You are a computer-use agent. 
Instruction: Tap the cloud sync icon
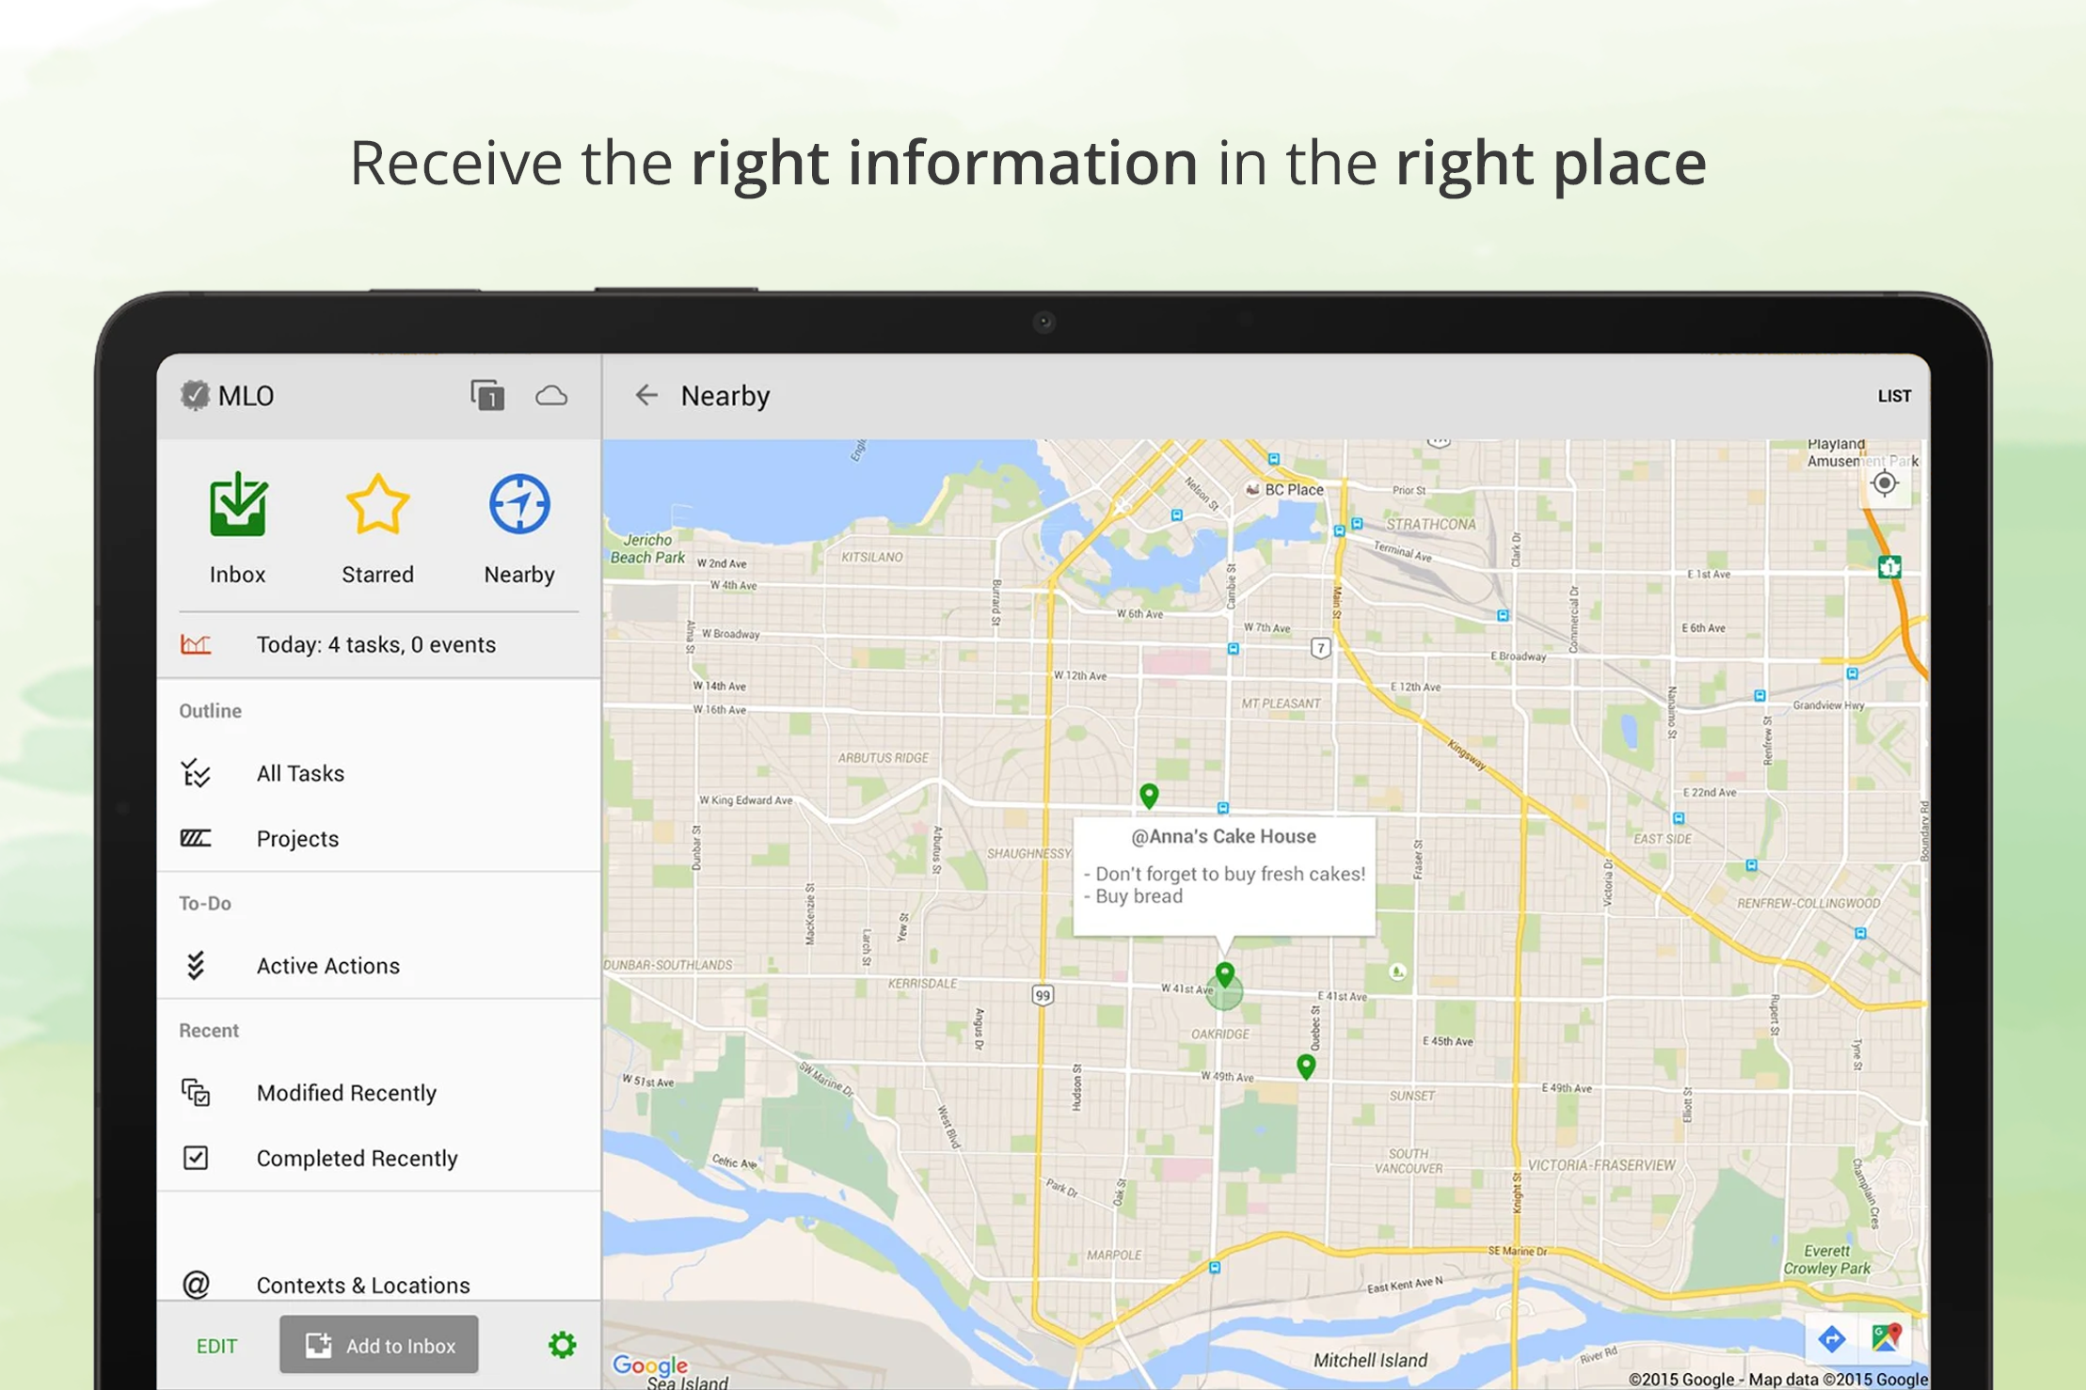(x=551, y=396)
